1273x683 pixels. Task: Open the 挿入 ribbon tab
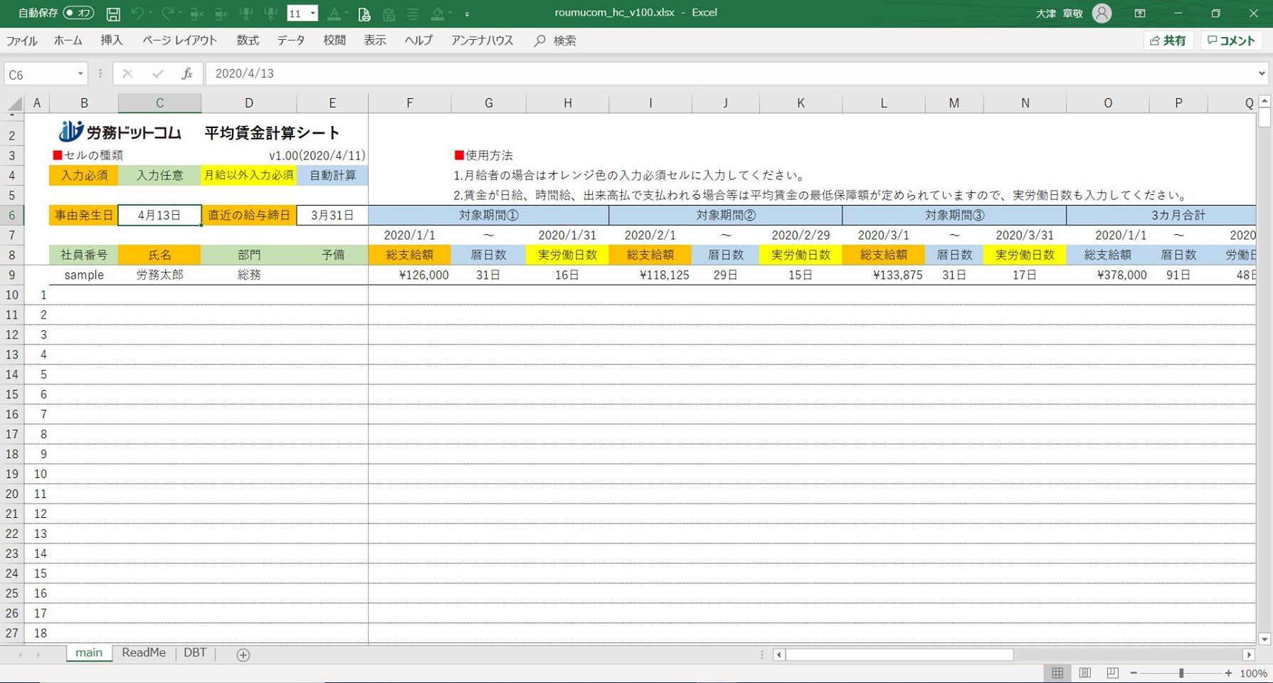pos(112,41)
